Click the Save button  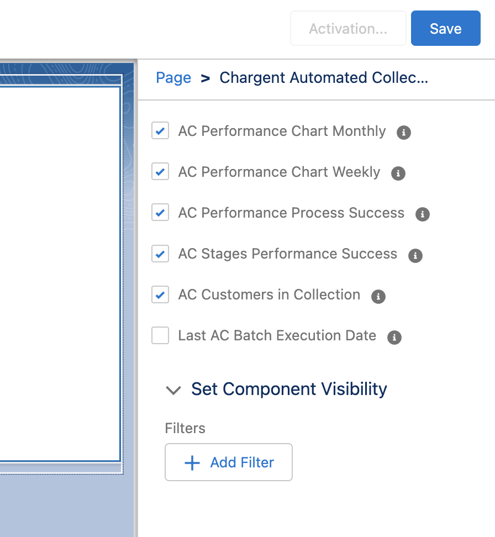(446, 28)
